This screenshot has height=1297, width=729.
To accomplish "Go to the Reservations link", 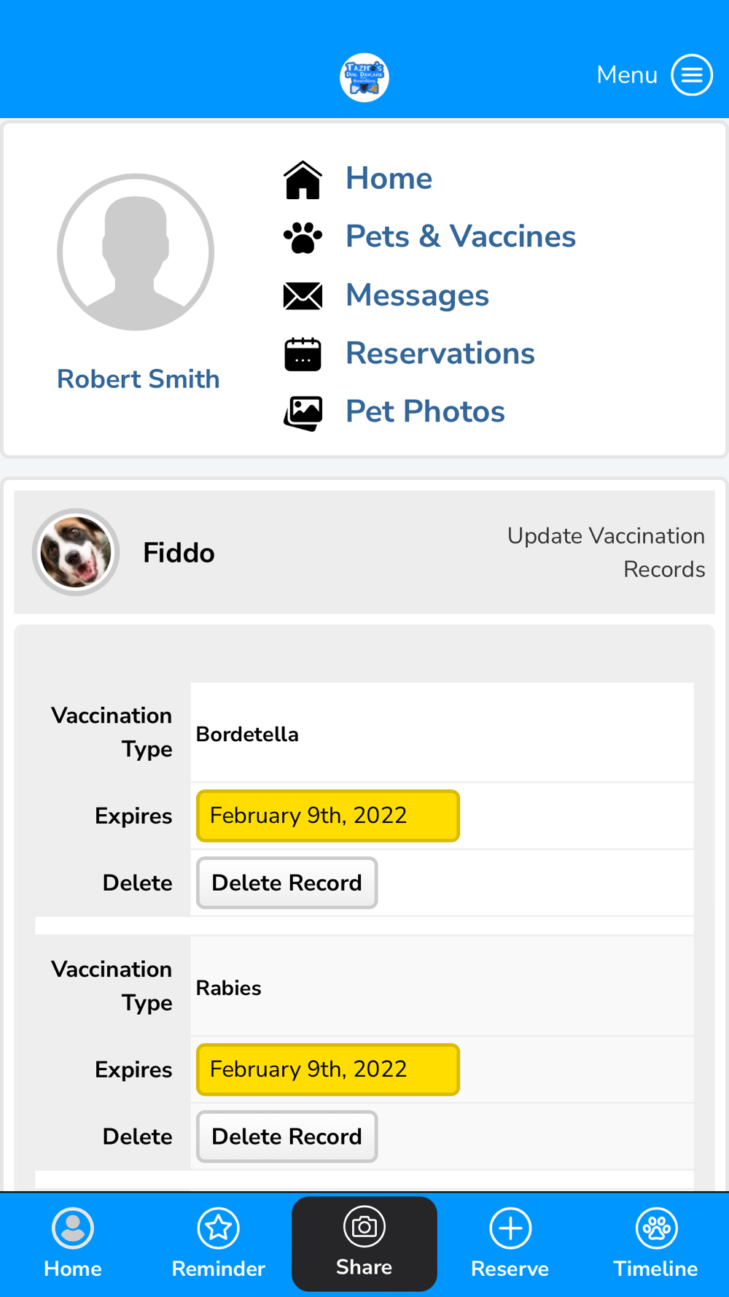I will point(440,353).
